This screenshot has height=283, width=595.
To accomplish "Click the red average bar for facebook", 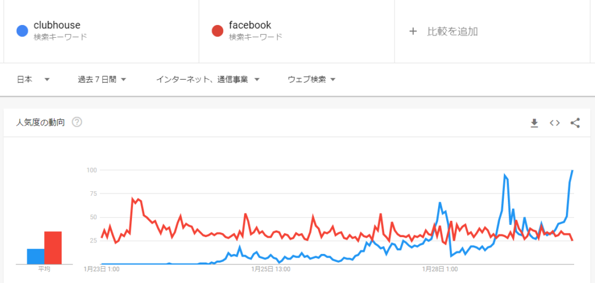I will click(x=53, y=248).
